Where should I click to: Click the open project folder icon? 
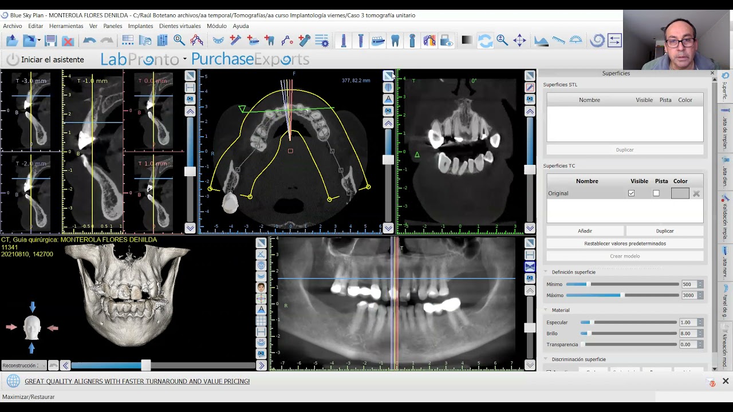11,41
